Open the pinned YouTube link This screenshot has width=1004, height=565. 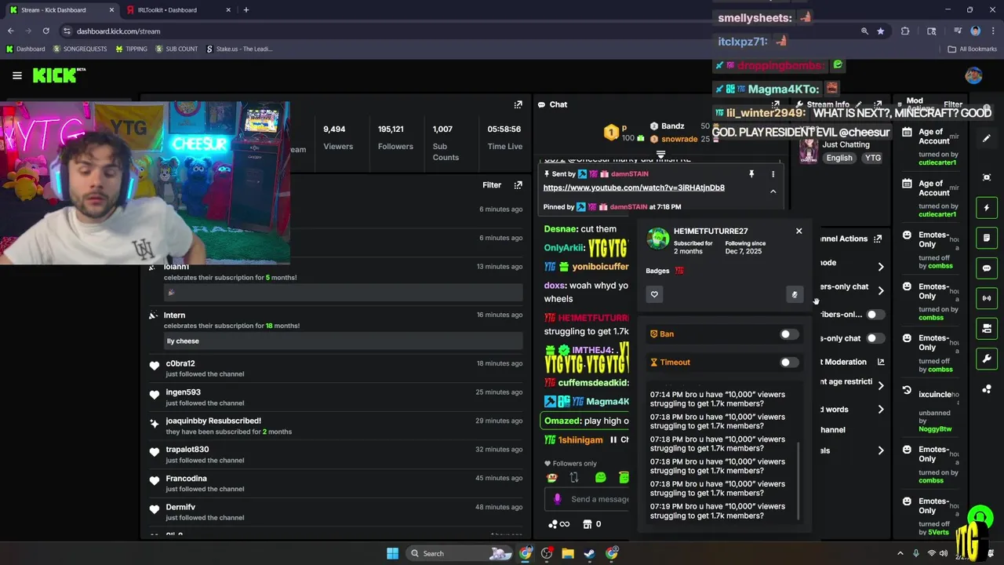coord(634,188)
